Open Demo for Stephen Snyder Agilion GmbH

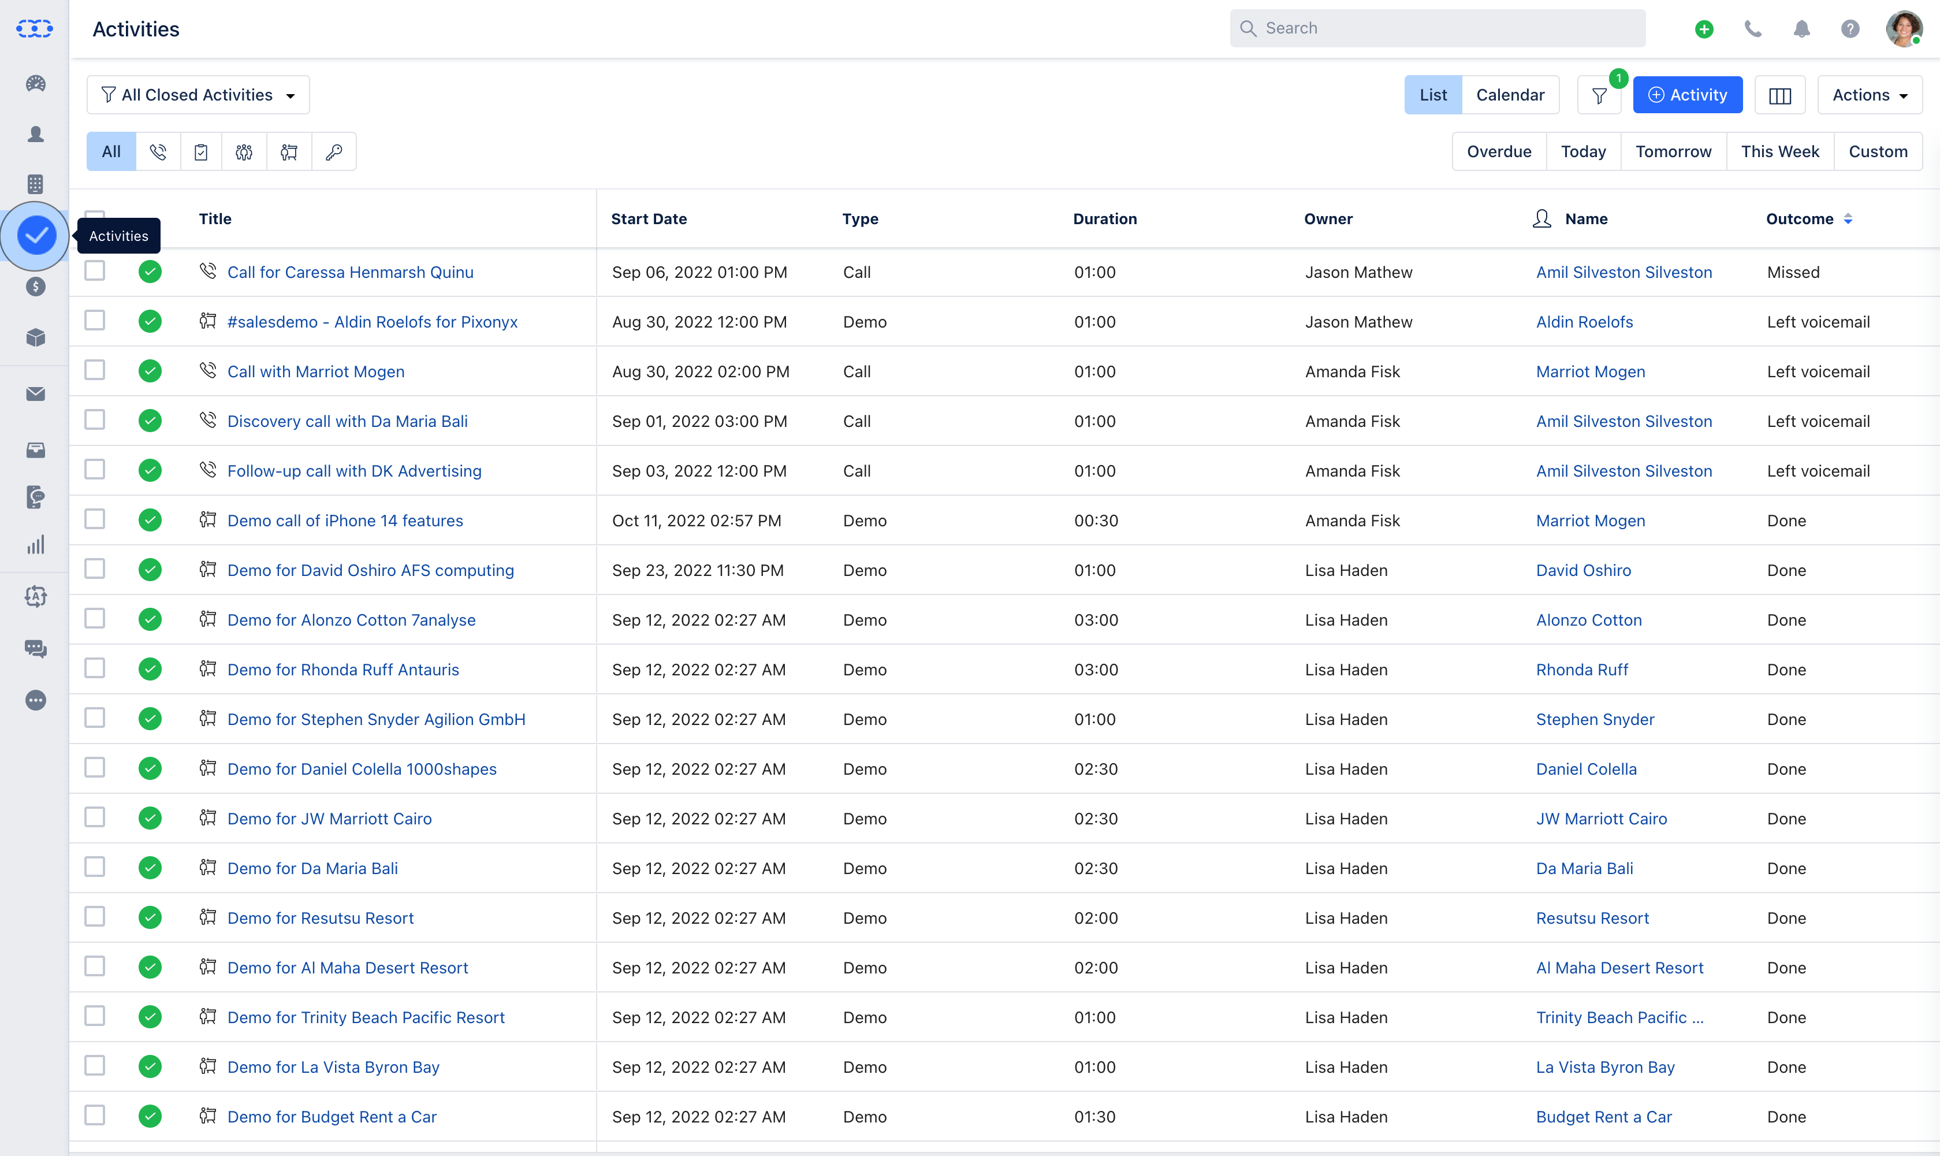[376, 719]
